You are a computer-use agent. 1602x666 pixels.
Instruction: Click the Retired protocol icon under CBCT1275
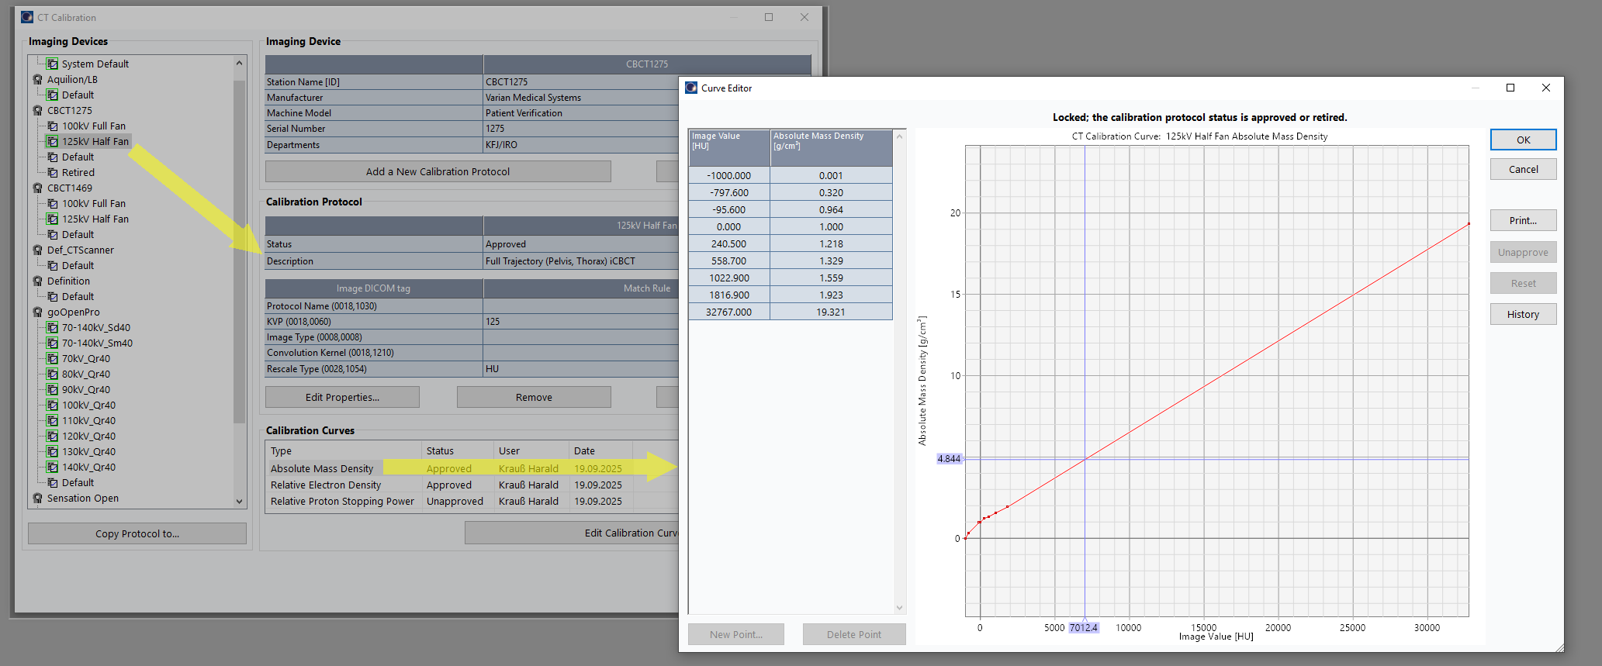pyautogui.click(x=53, y=173)
